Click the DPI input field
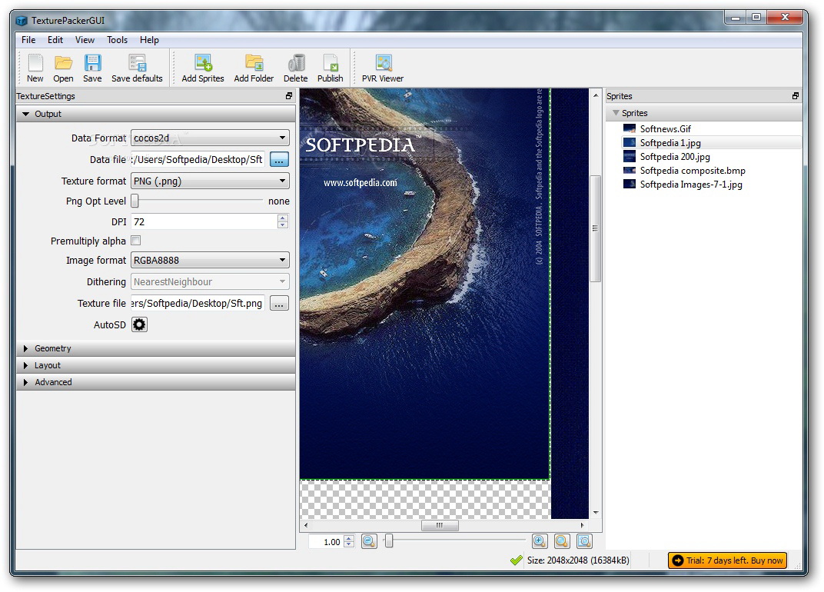Image resolution: width=824 pixels, height=592 pixels. pos(204,221)
